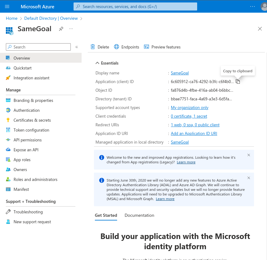Collapse the left navigation menu
Image resolution: width=267 pixels, height=260 pixels.
click(77, 47)
